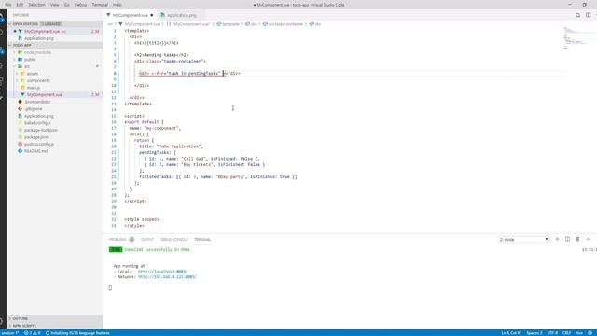Click the unsaved dot on MyComponent.vue tab
Screen dimensions: 597x336
click(151, 15)
